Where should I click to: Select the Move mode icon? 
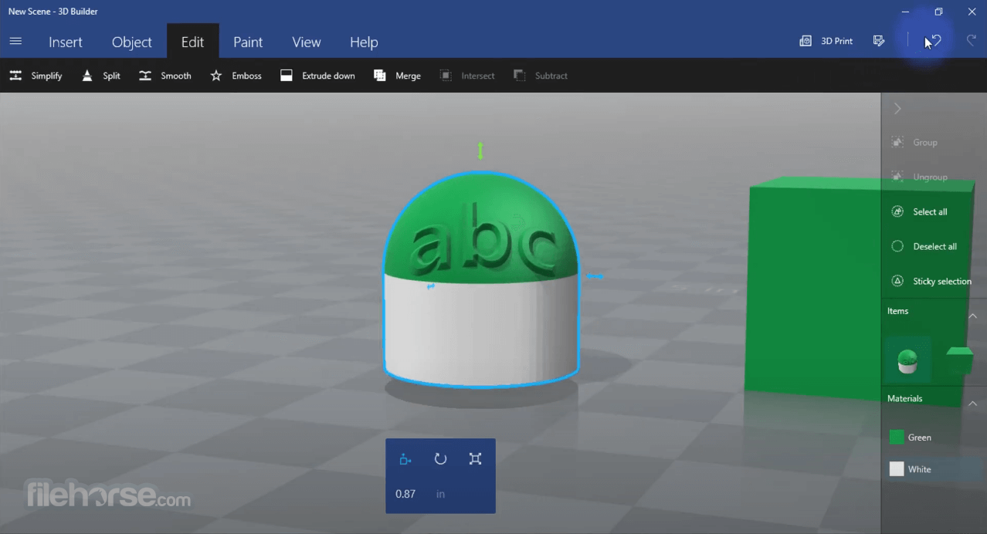[x=405, y=459]
